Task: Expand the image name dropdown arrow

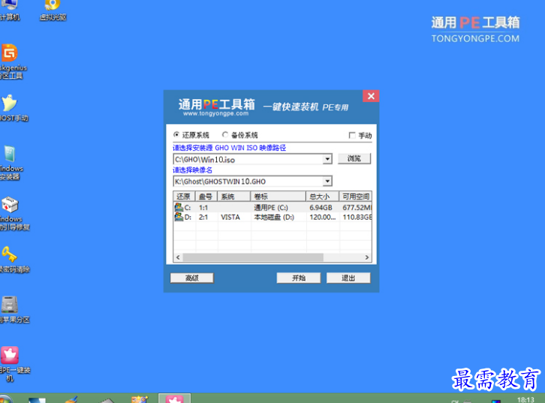Action: pyautogui.click(x=327, y=181)
